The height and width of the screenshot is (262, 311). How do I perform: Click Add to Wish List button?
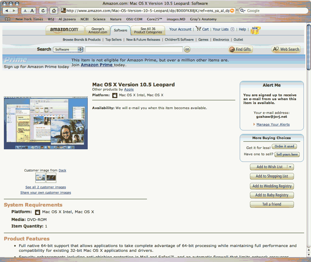click(269, 167)
